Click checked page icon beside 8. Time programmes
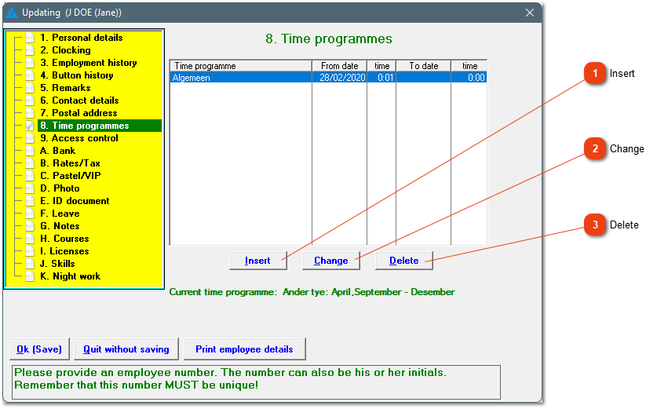Viewport: 657px width, 409px height. tap(30, 126)
